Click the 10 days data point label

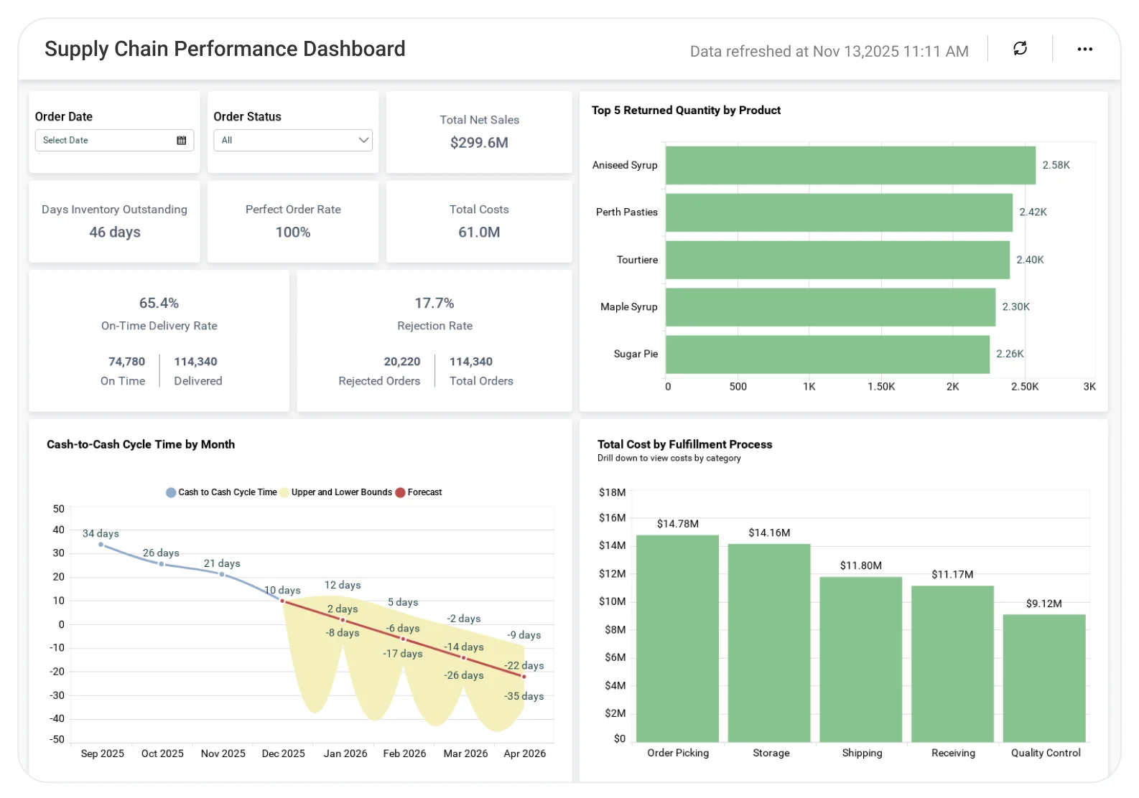(282, 591)
